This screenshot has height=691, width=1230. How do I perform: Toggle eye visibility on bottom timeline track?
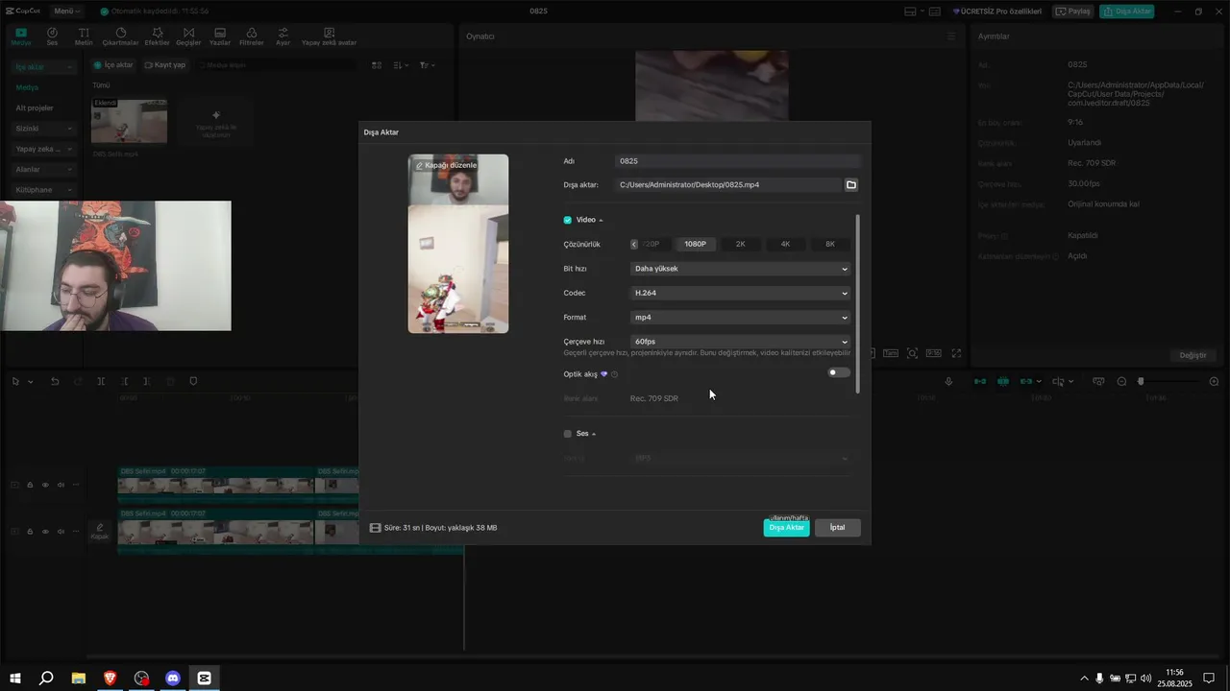click(45, 532)
